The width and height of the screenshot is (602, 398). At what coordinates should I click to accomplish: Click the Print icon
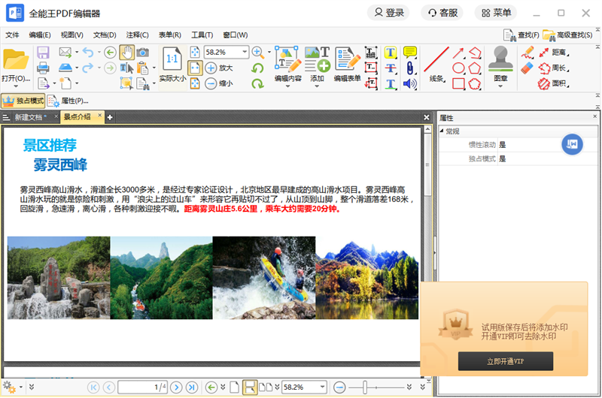point(43,68)
